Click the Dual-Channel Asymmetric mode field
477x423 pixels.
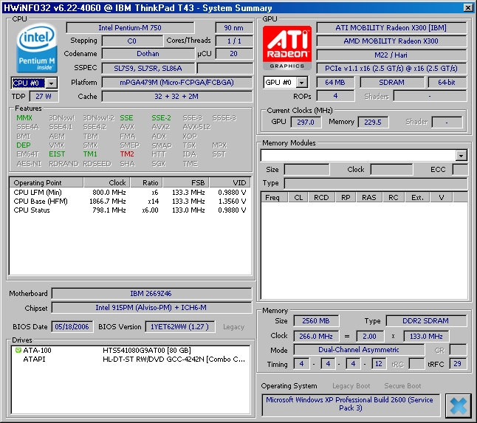pyautogui.click(x=359, y=350)
